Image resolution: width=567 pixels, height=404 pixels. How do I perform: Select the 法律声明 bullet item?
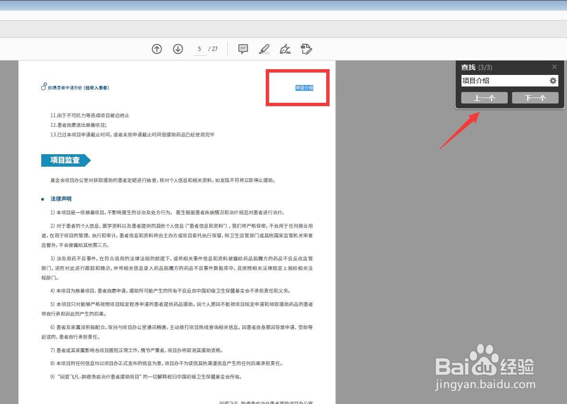tap(60, 198)
